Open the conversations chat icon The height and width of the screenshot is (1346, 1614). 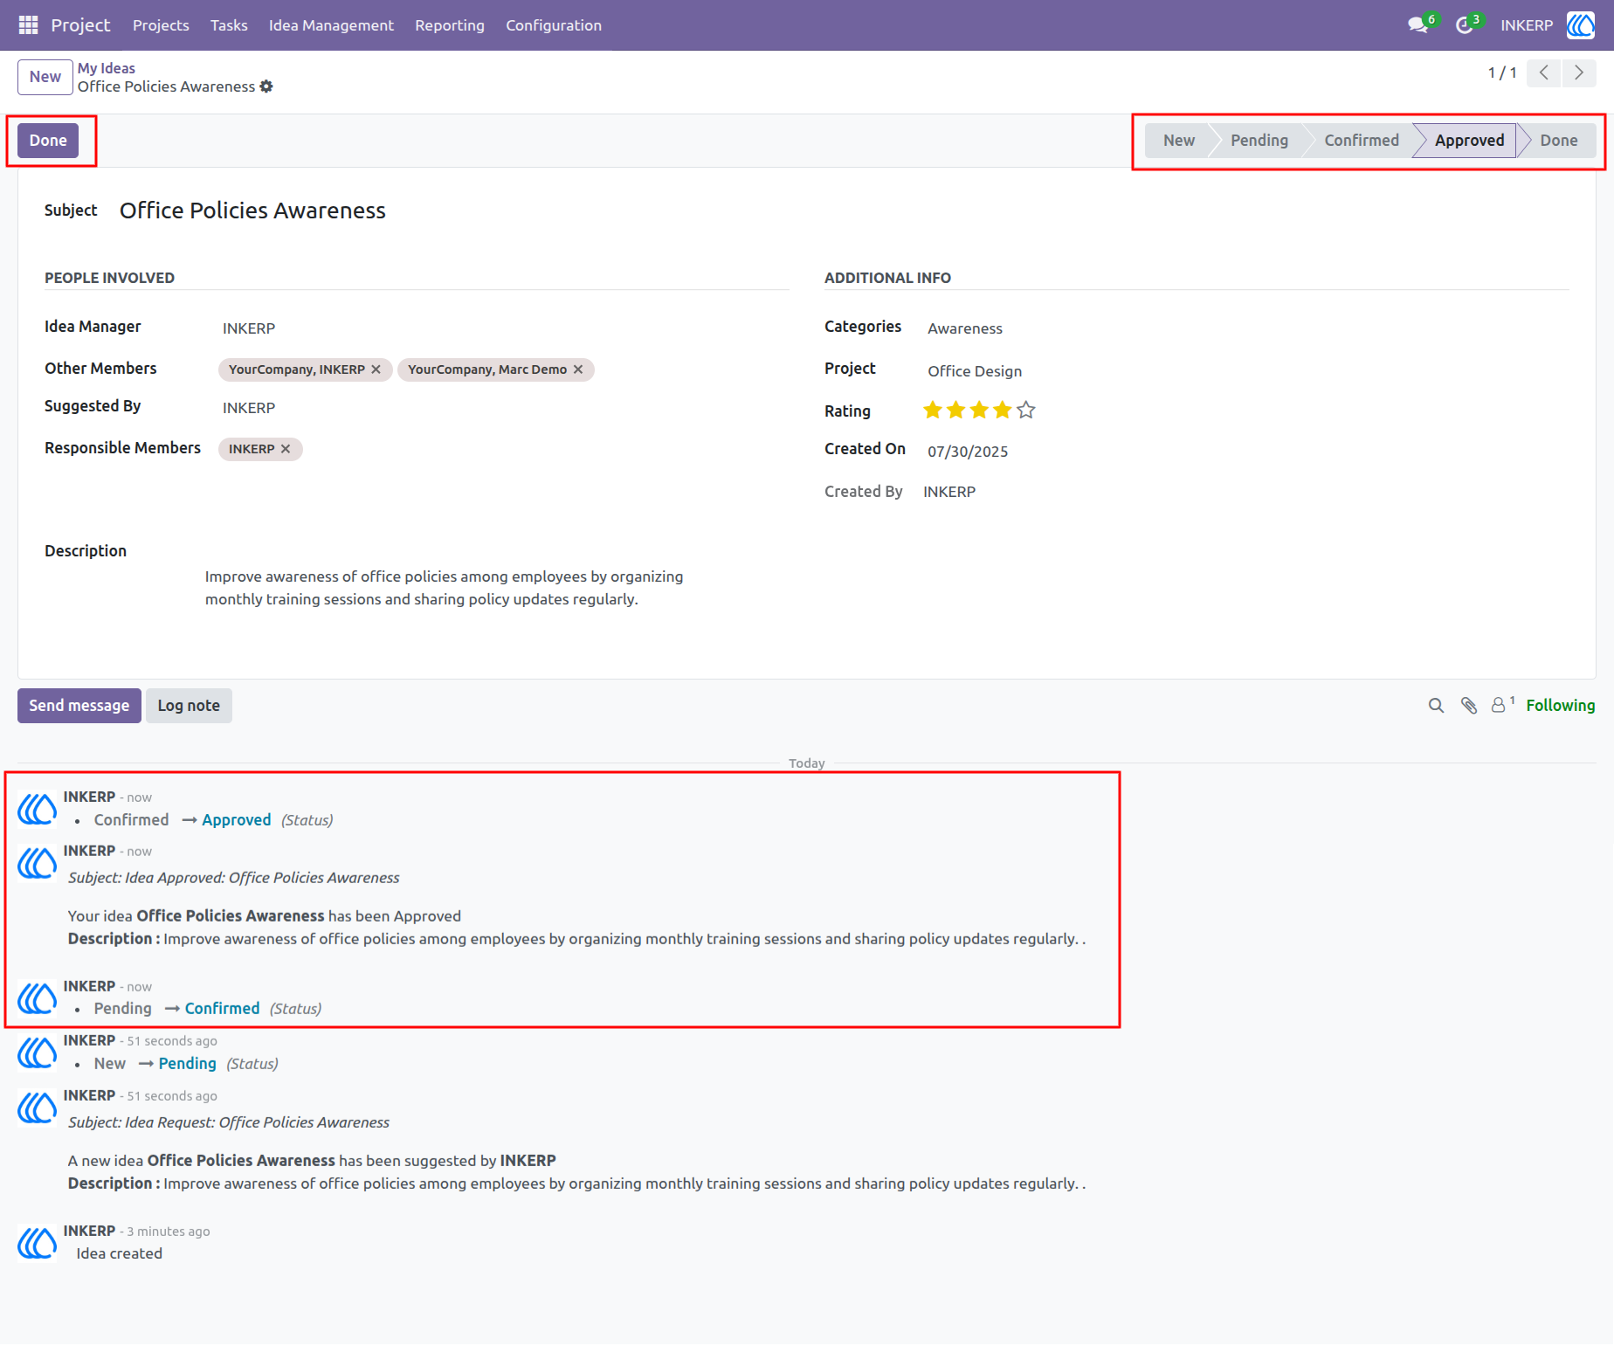[1417, 25]
